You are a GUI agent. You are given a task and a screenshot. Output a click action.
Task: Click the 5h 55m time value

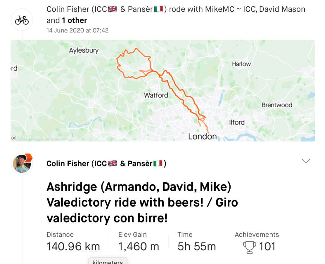point(197,247)
